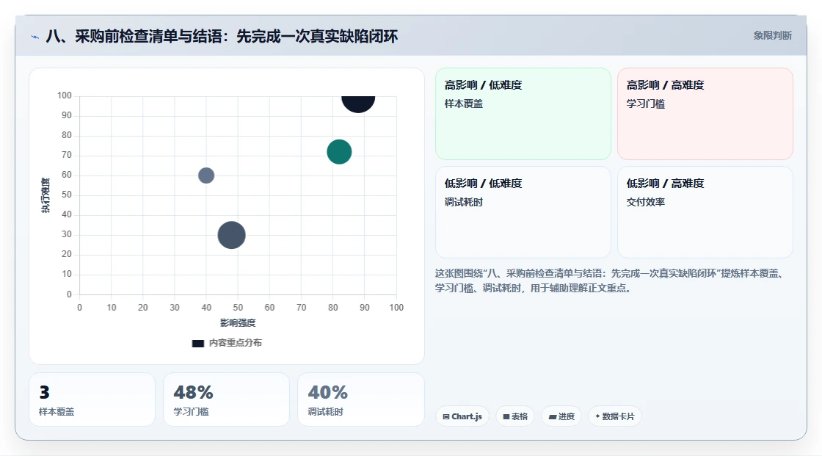Screen dimensions: 822x456
Task: Click the lightning icon beside the slide title
Action: pos(34,37)
